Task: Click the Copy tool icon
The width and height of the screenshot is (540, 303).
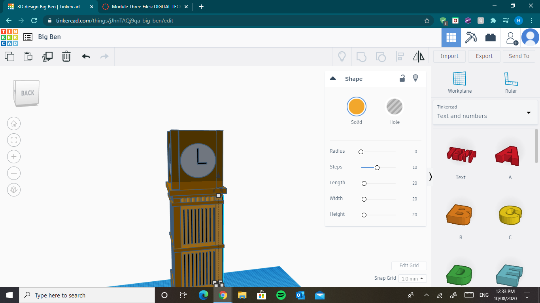Action: point(9,56)
